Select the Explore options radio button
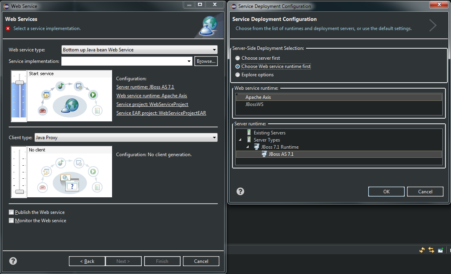The image size is (451, 274). pos(238,75)
